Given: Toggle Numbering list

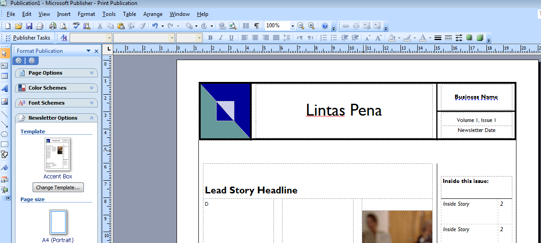Looking at the screenshot, I should pos(324,38).
